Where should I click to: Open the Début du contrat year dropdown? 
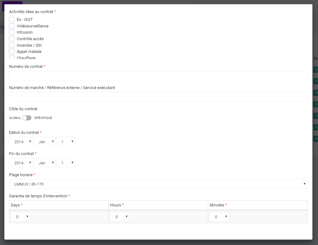coord(21,142)
